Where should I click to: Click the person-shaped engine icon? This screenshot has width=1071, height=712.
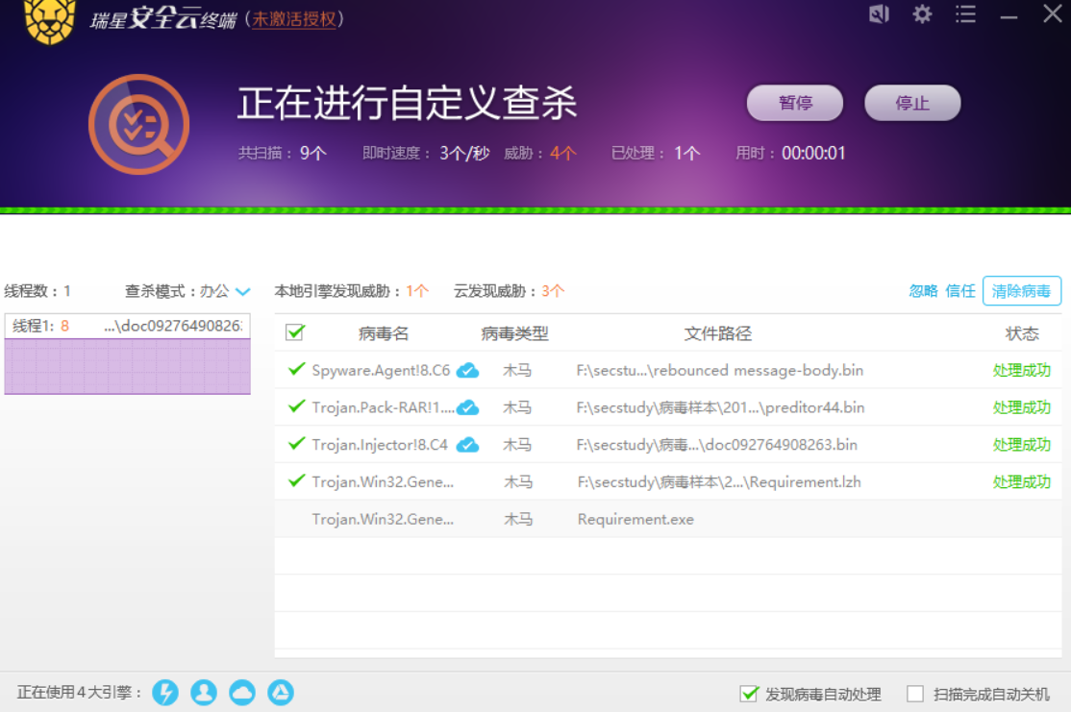[x=204, y=692]
